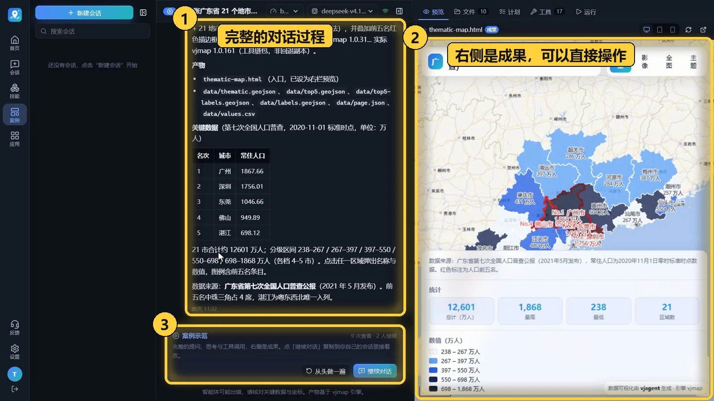The height and width of the screenshot is (401, 714).
Task: Switch preview to tablet view
Action: [x=660, y=30]
